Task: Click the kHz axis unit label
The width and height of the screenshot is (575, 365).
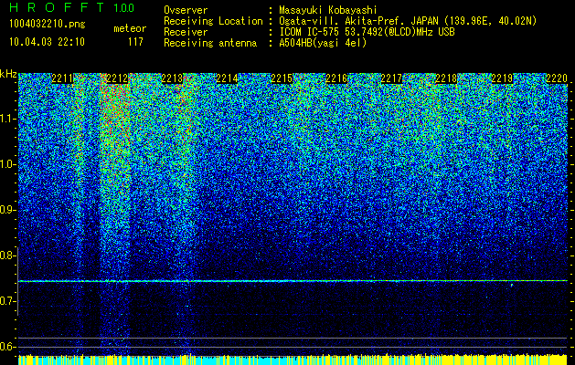Action: coord(8,74)
